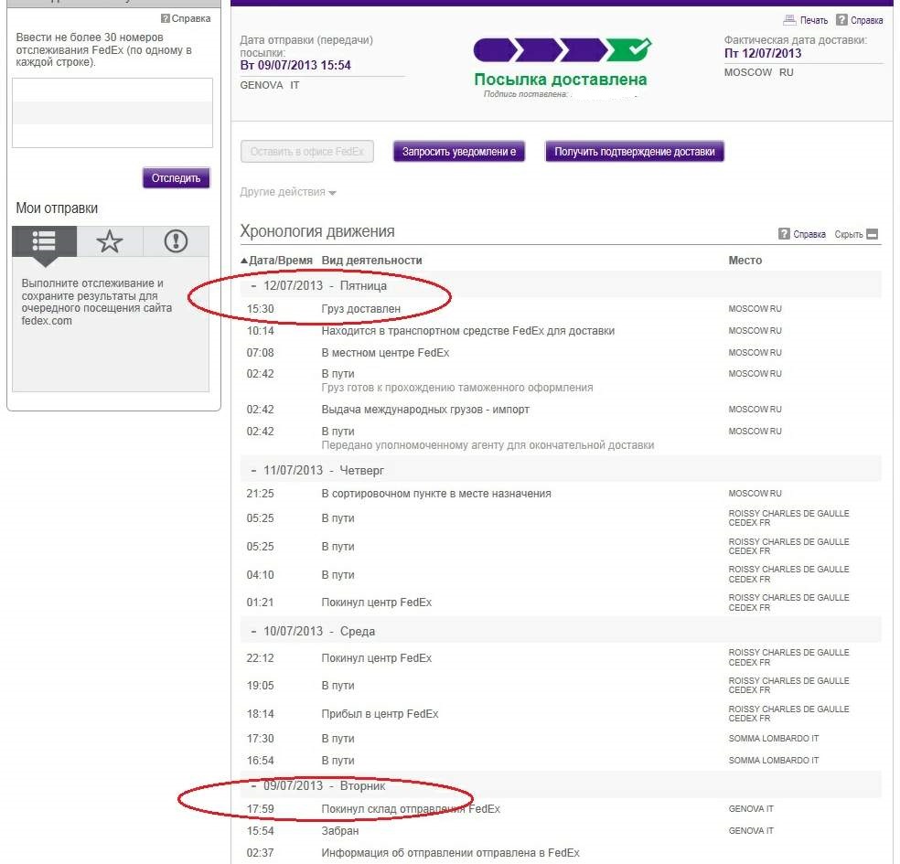Open the Другие действия dropdown

(288, 192)
